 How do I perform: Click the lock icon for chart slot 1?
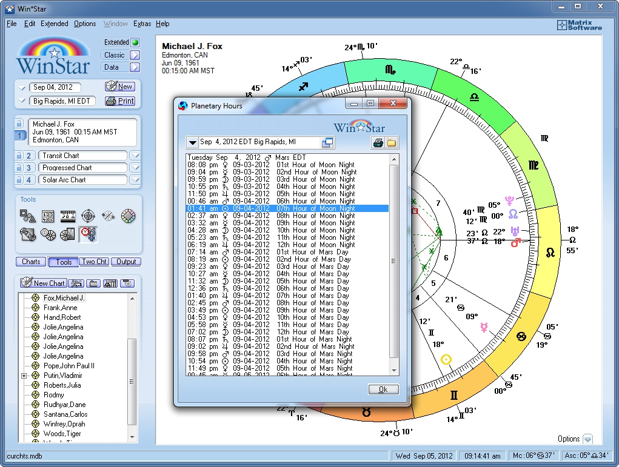point(19,124)
